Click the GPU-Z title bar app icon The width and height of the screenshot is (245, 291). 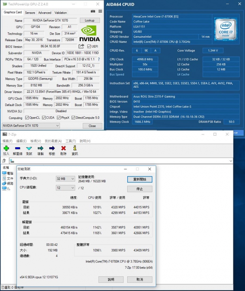tap(5, 4)
